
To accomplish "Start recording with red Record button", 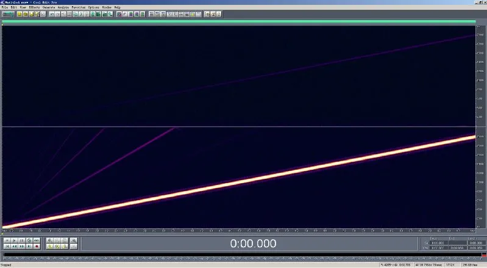I will tap(37, 246).
